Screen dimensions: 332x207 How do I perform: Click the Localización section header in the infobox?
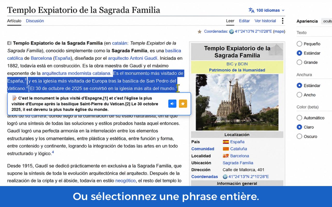pyautogui.click(x=237, y=135)
